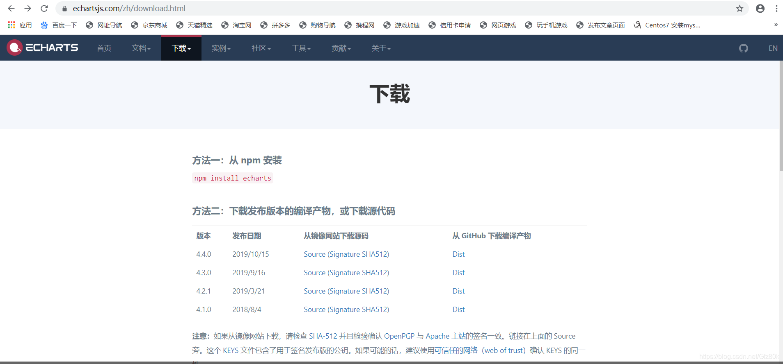Open 网址导航 bookmark

click(x=104, y=25)
